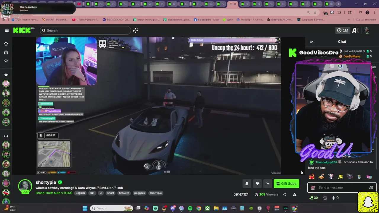This screenshot has width=379, height=213.
Task: Open Browse icon in Kick sidebar
Action: coord(6,52)
